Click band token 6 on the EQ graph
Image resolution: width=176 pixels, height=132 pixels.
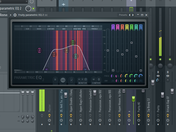[76, 56]
